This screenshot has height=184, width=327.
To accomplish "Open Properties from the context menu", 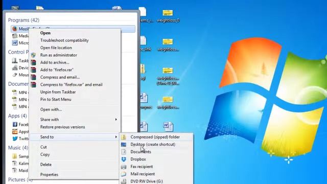I will [49, 175].
